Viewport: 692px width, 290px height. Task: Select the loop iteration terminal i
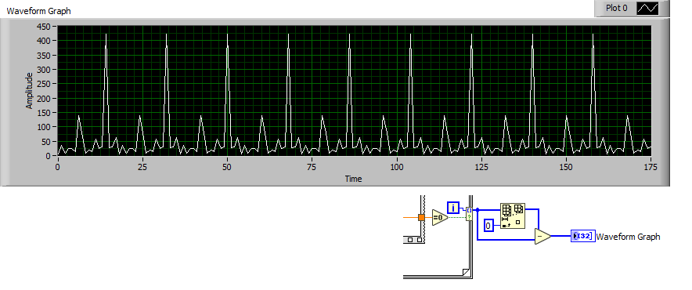pos(453,208)
